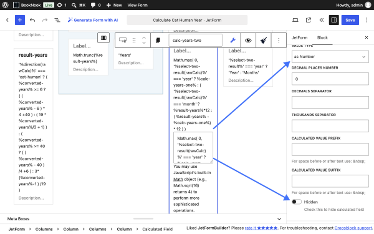
Task: Toggle the Hidden switch
Action: pos(297,202)
